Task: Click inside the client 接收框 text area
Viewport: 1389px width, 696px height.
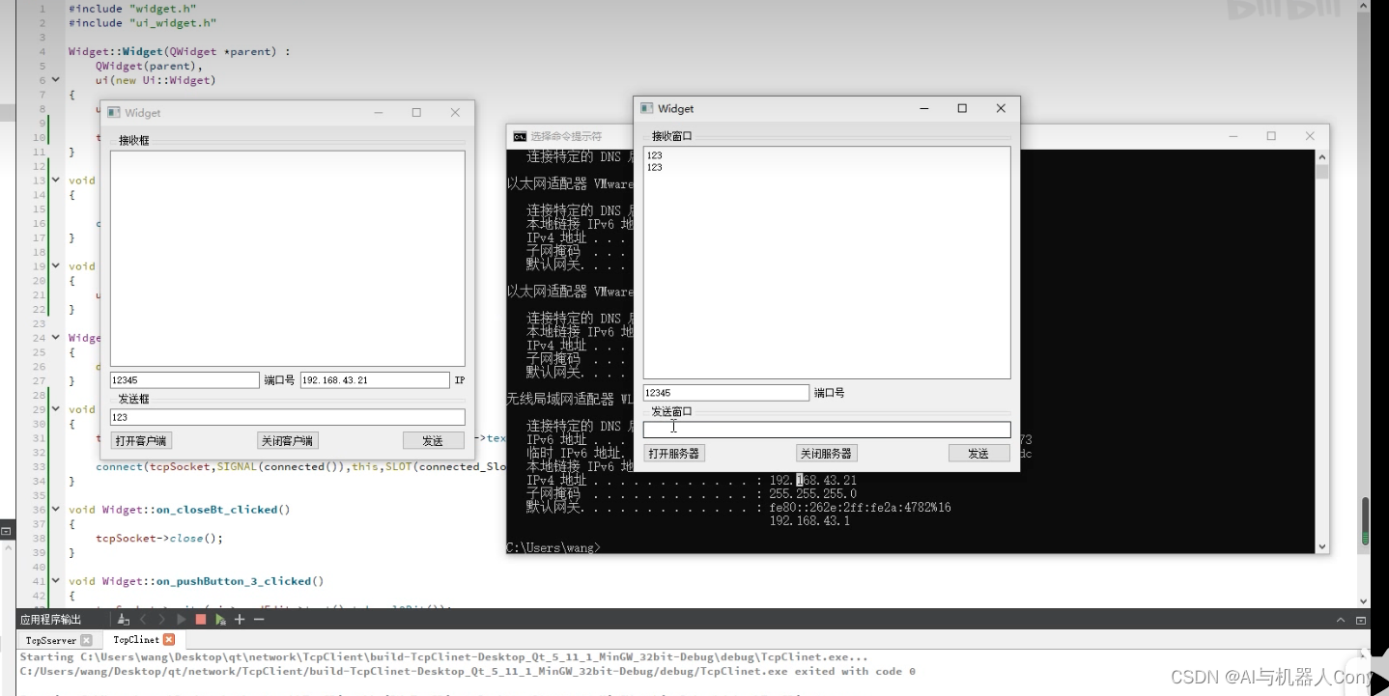Action: [x=288, y=258]
